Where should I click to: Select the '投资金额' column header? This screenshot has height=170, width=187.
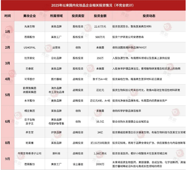(x=100, y=16)
